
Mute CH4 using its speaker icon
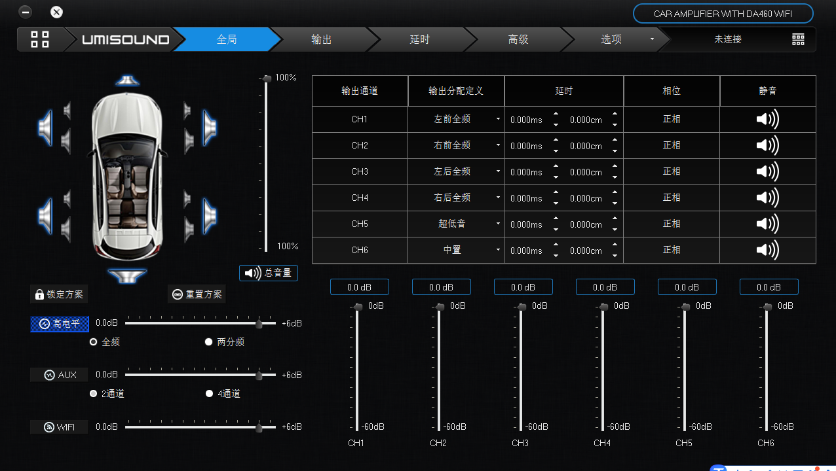click(x=767, y=198)
